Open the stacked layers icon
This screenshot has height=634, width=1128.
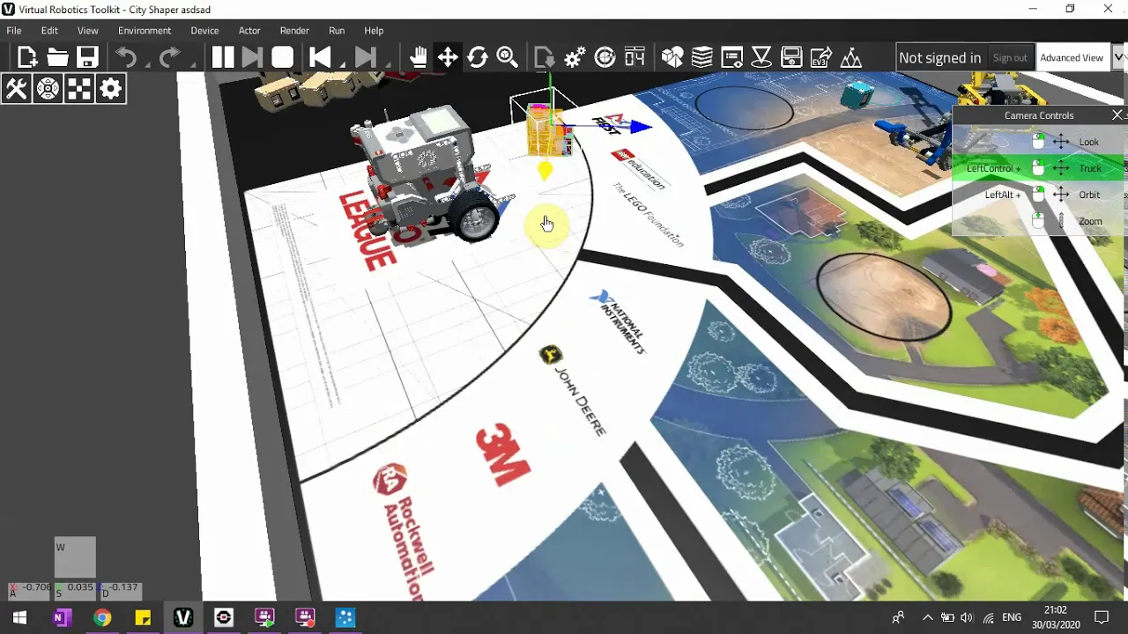pos(702,58)
